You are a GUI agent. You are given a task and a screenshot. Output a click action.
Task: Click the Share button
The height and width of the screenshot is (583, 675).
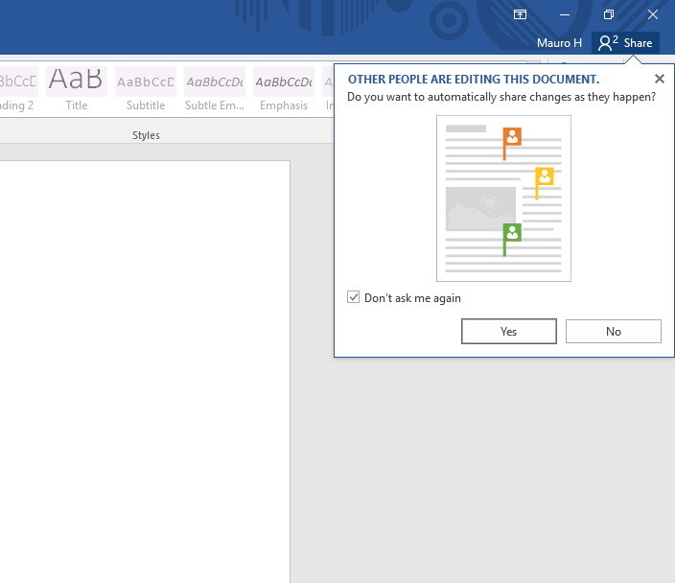(x=625, y=43)
